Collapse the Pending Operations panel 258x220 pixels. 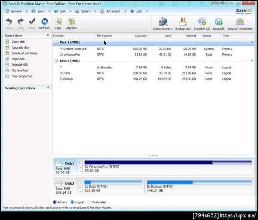48,87
